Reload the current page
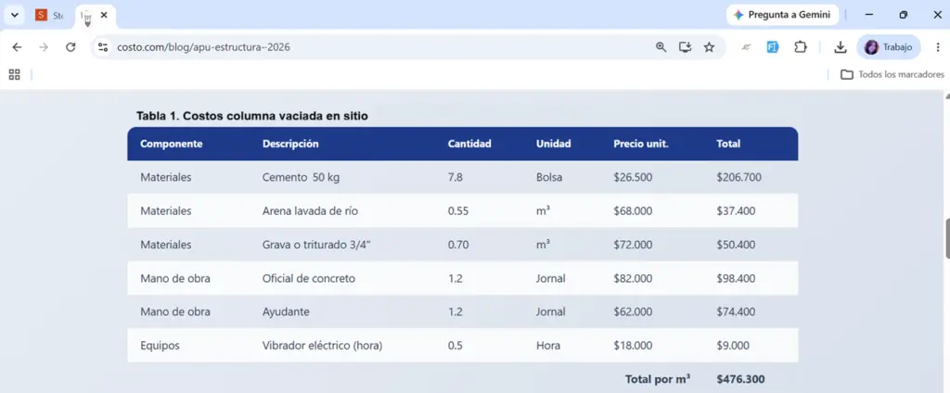Screen dimensions: 950x393 tap(71, 47)
